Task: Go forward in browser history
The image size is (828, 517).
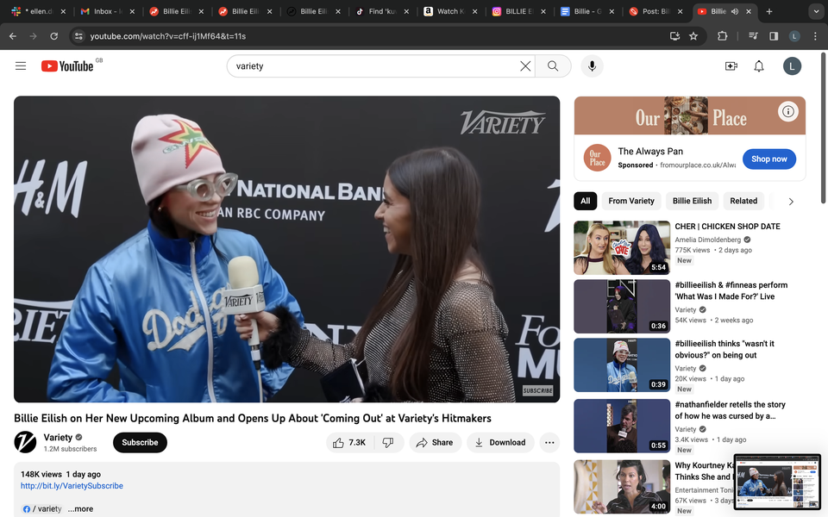Action: point(34,36)
